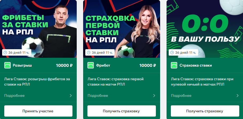
Task: Expand Подробнее chevron in Страховка ставки card
Action: [x=238, y=96]
